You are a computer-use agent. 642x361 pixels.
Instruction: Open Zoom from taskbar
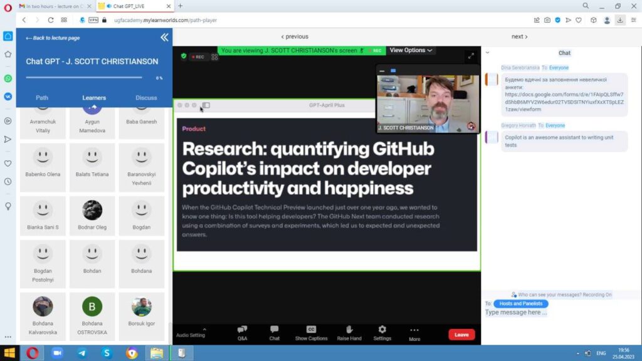tap(57, 353)
